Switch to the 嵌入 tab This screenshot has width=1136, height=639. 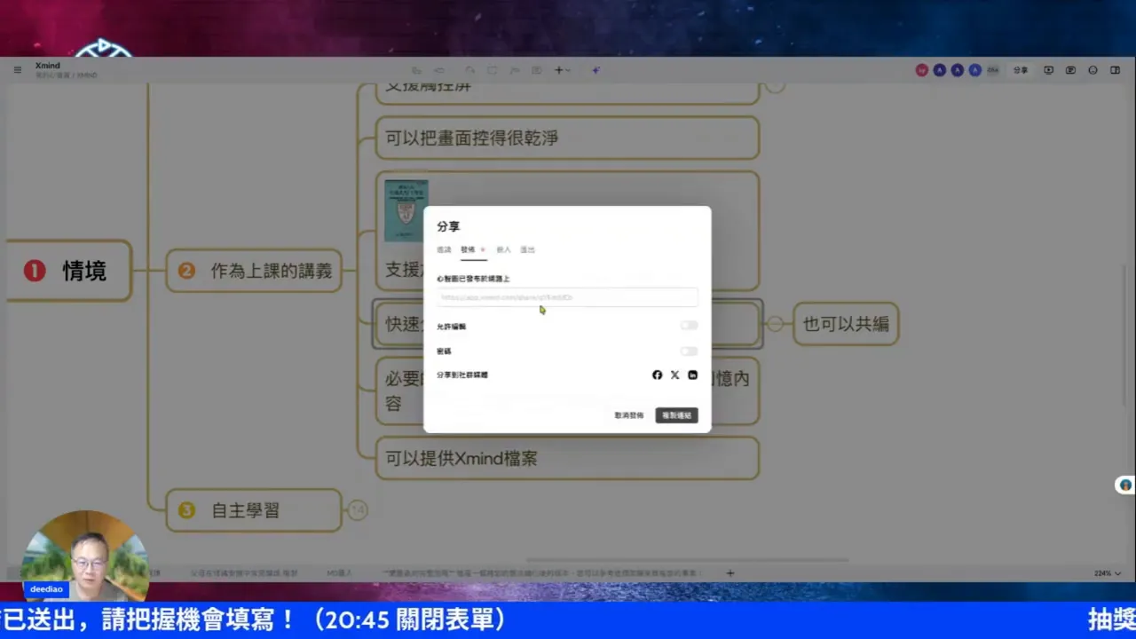503,249
